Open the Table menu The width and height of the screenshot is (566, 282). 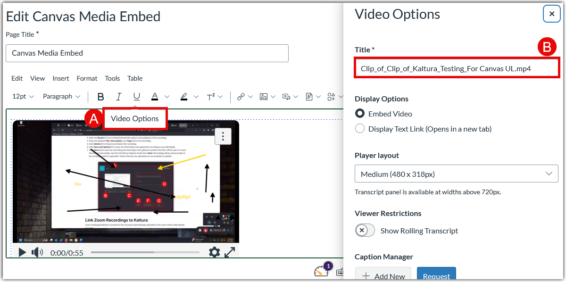click(x=135, y=78)
